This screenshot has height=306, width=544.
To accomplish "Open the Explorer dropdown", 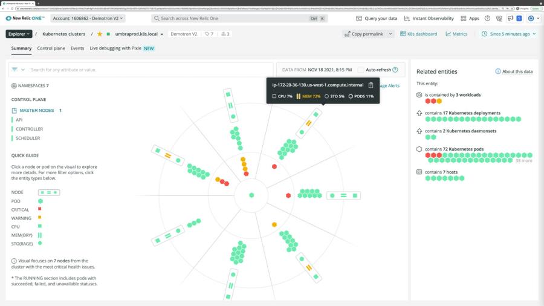I will (x=19, y=34).
